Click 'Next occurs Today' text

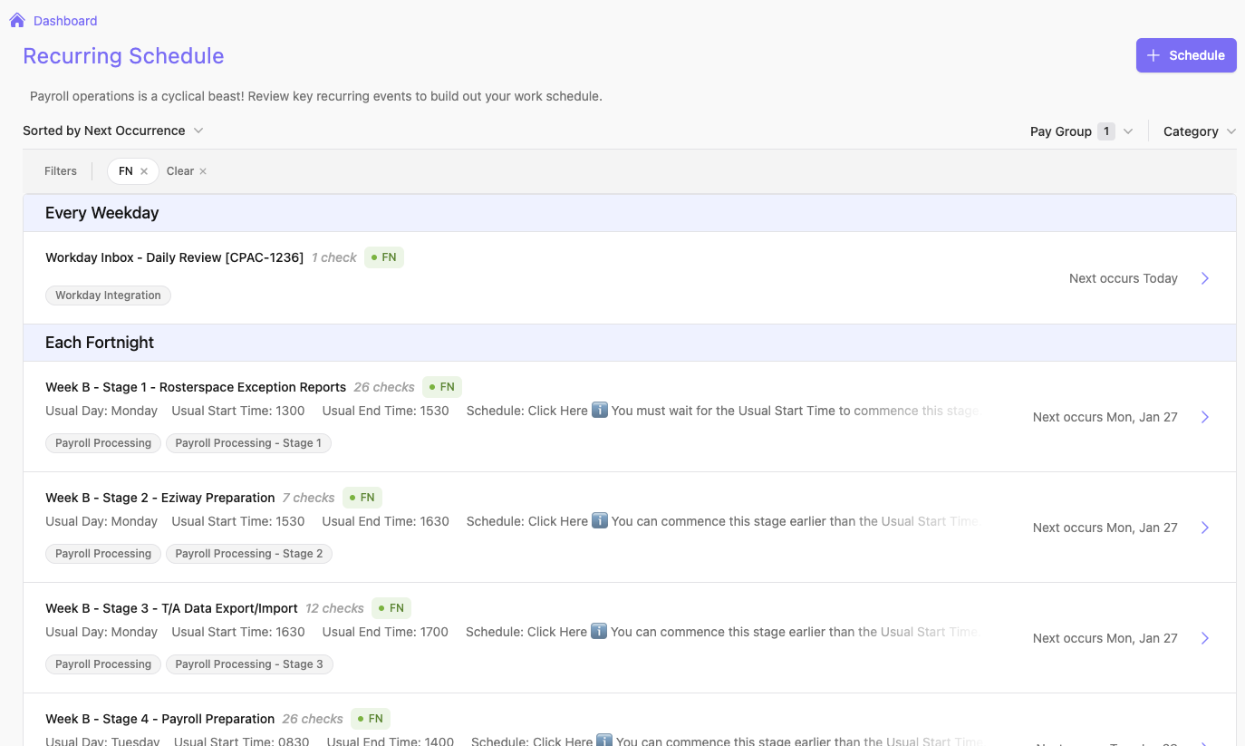click(x=1124, y=278)
